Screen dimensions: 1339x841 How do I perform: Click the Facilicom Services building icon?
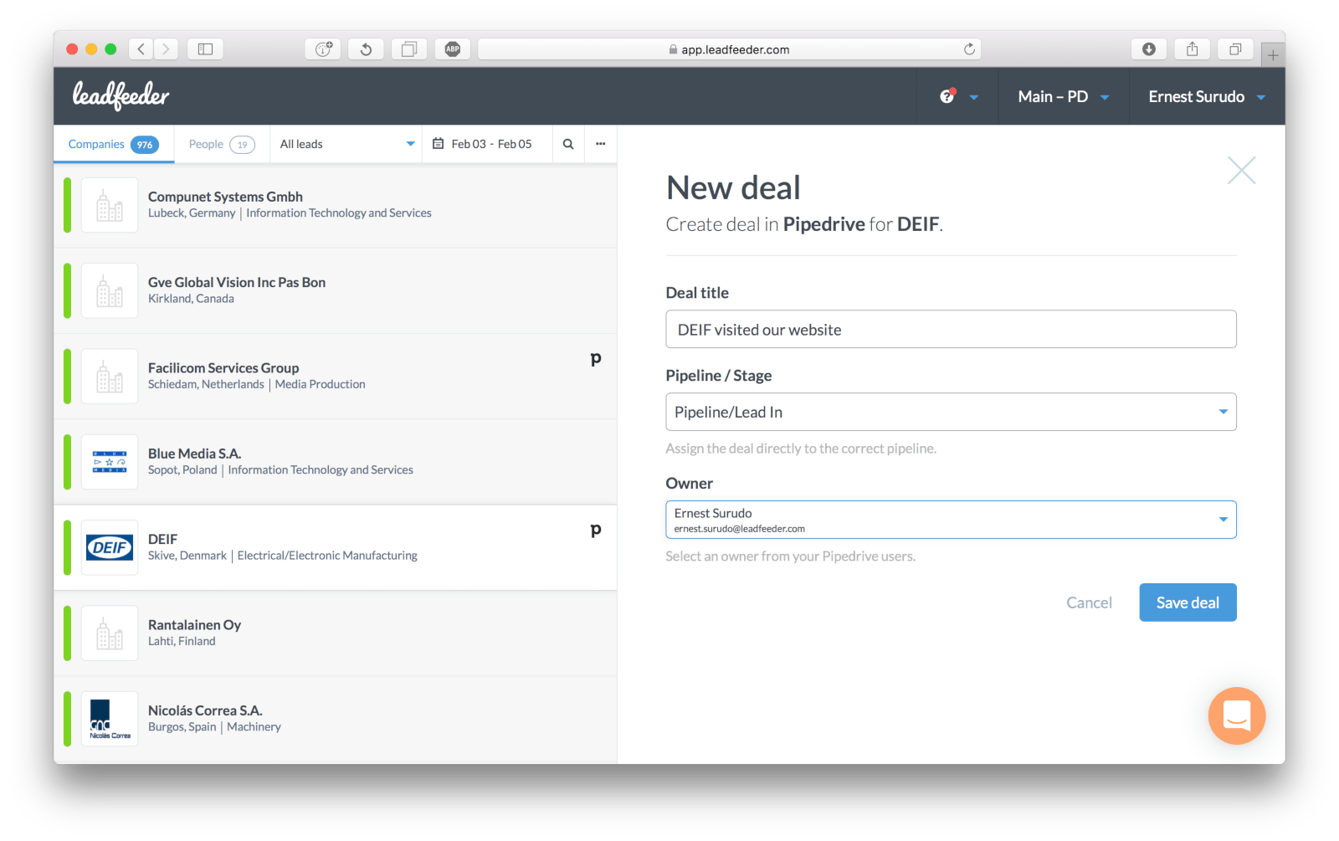pyautogui.click(x=110, y=377)
